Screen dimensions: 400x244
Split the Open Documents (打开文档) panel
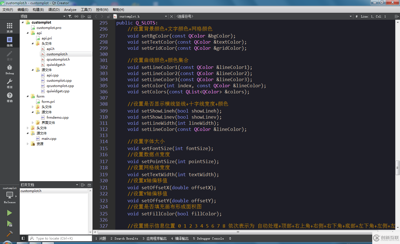(83, 185)
